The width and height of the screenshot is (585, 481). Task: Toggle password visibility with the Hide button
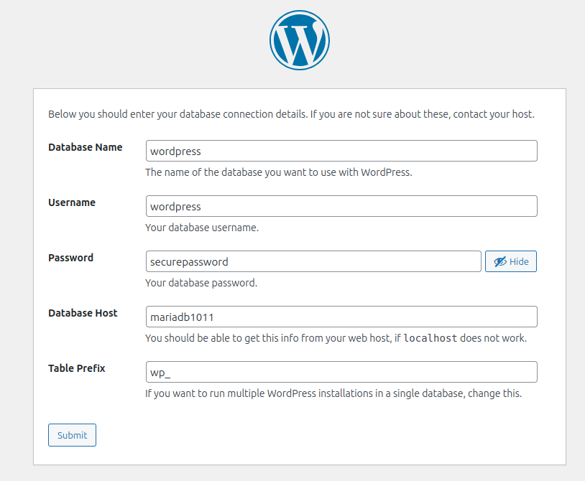tap(511, 262)
